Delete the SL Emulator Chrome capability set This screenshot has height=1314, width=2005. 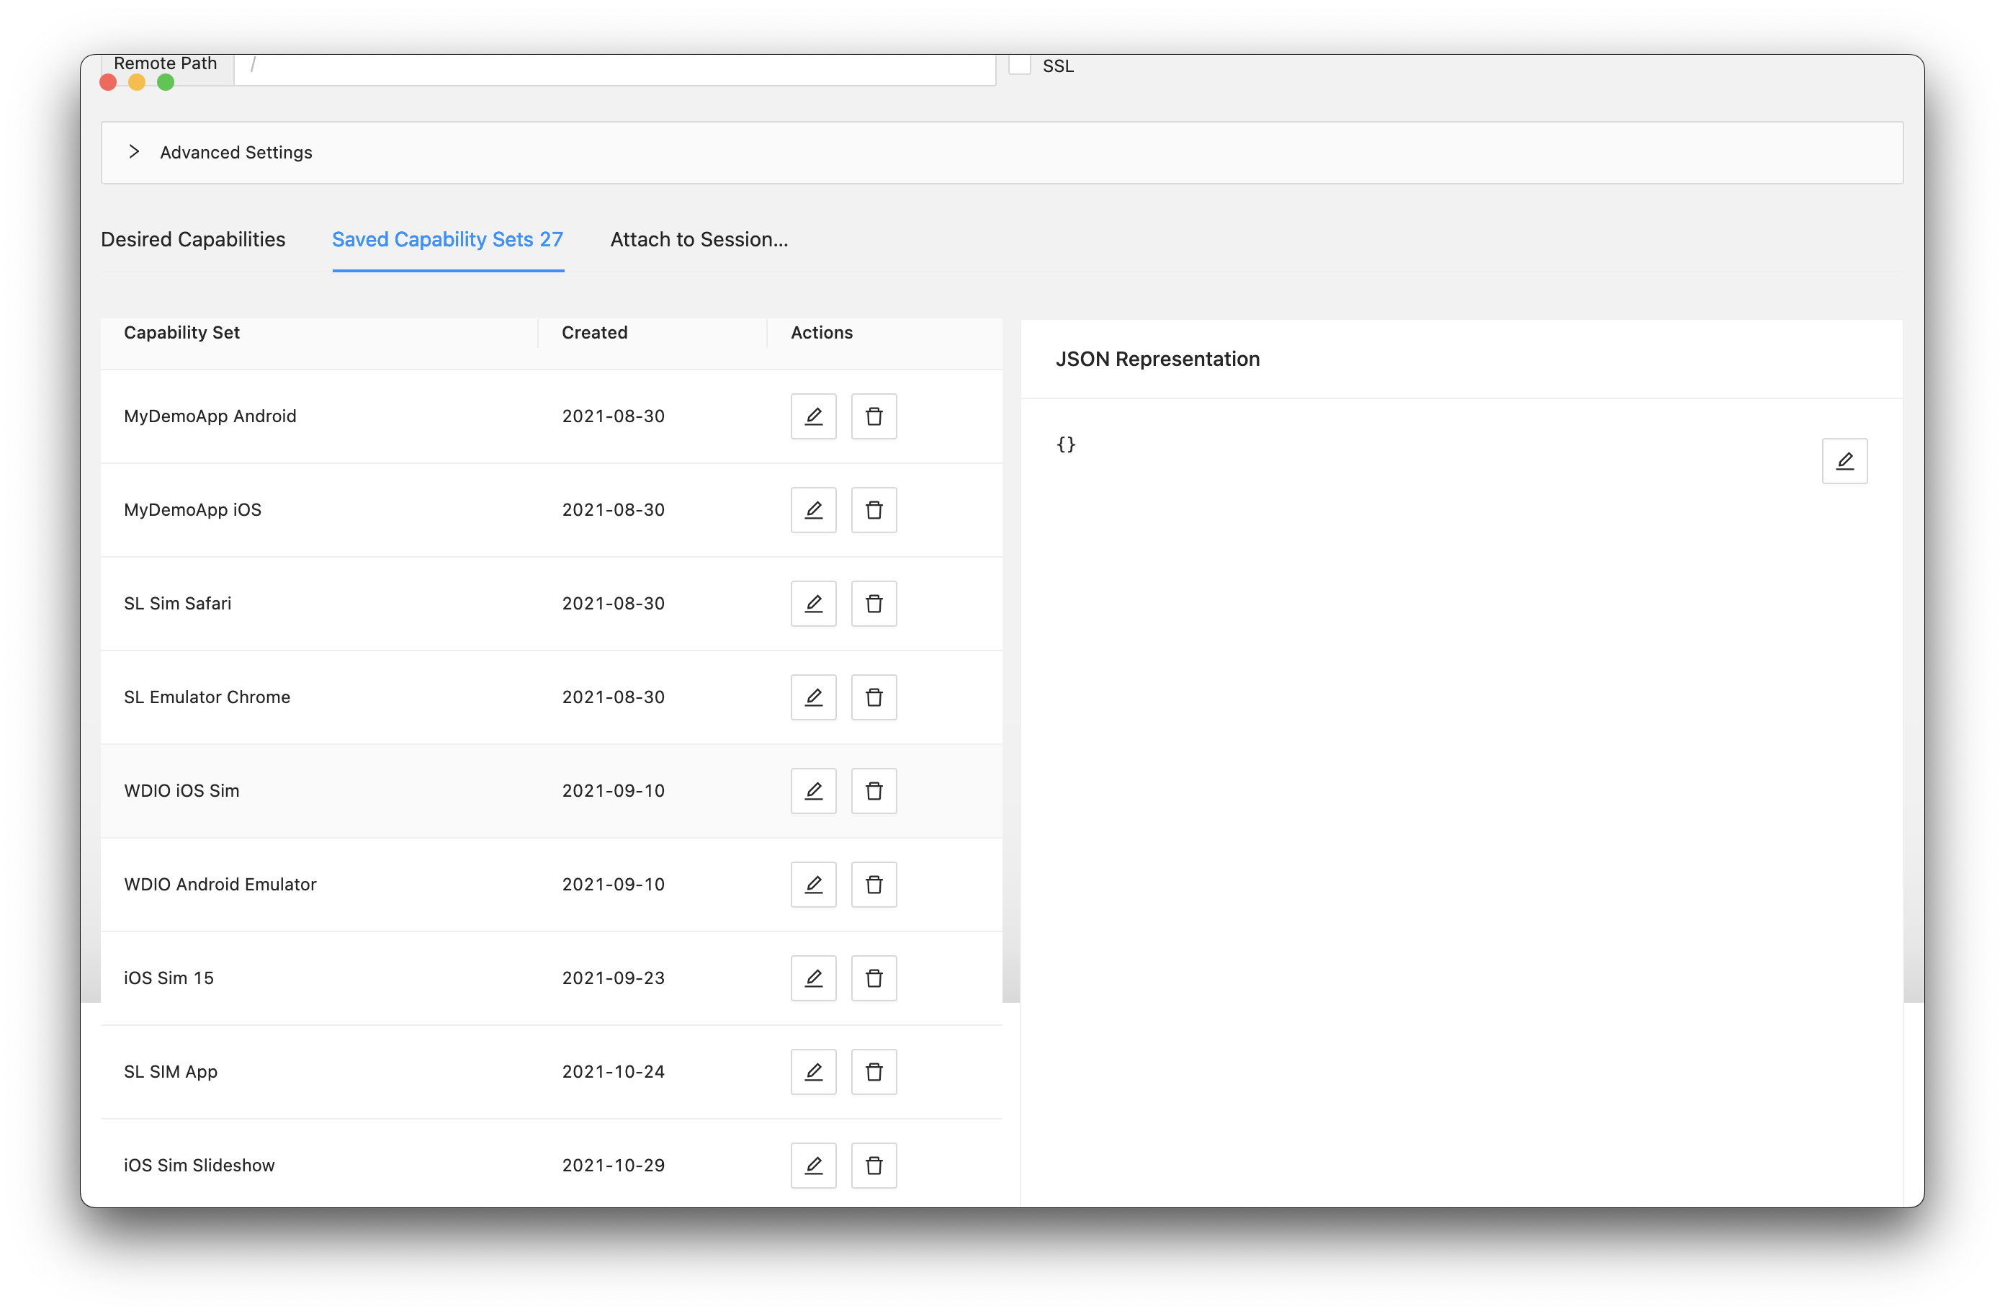point(874,697)
